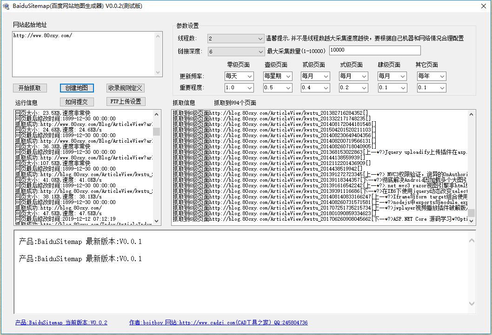Select crawl entry mentioning ASP.NET Core 源码学习

coord(320,219)
